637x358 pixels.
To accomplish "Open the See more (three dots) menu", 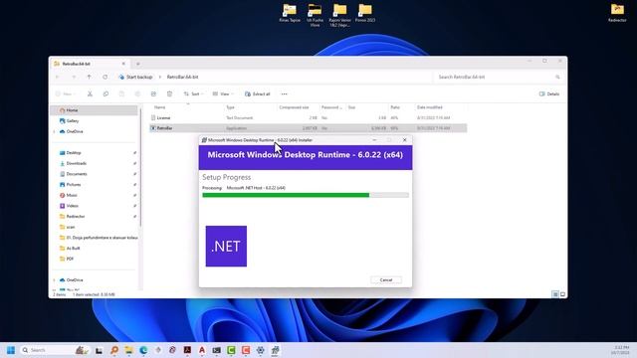I will [284, 93].
